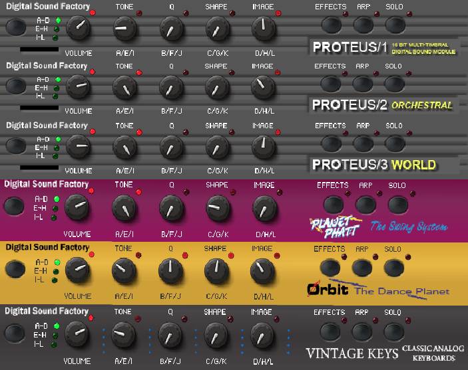Click Orbit Tone A/E/I knob
This screenshot has width=468, height=370.
(124, 271)
